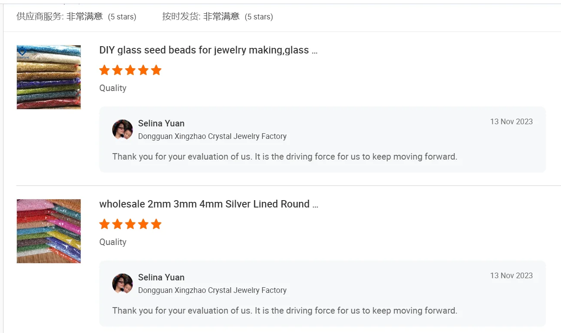Viewport: 561px width, 333px height.
Task: Click the 按时发货 rating label
Action: pyautogui.click(x=181, y=17)
